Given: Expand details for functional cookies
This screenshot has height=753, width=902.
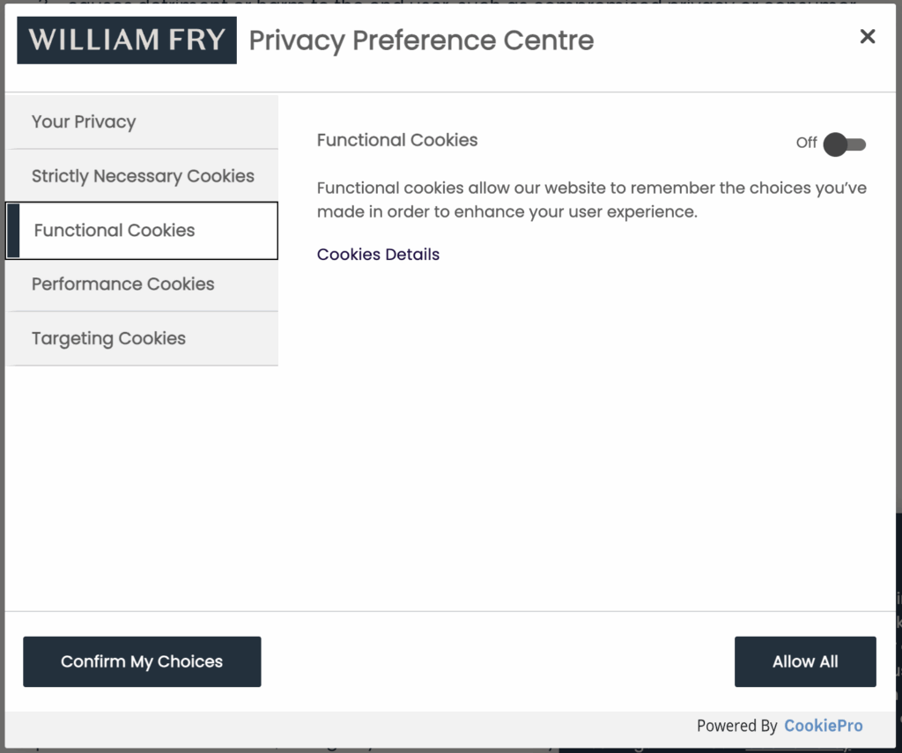Looking at the screenshot, I should tap(378, 255).
